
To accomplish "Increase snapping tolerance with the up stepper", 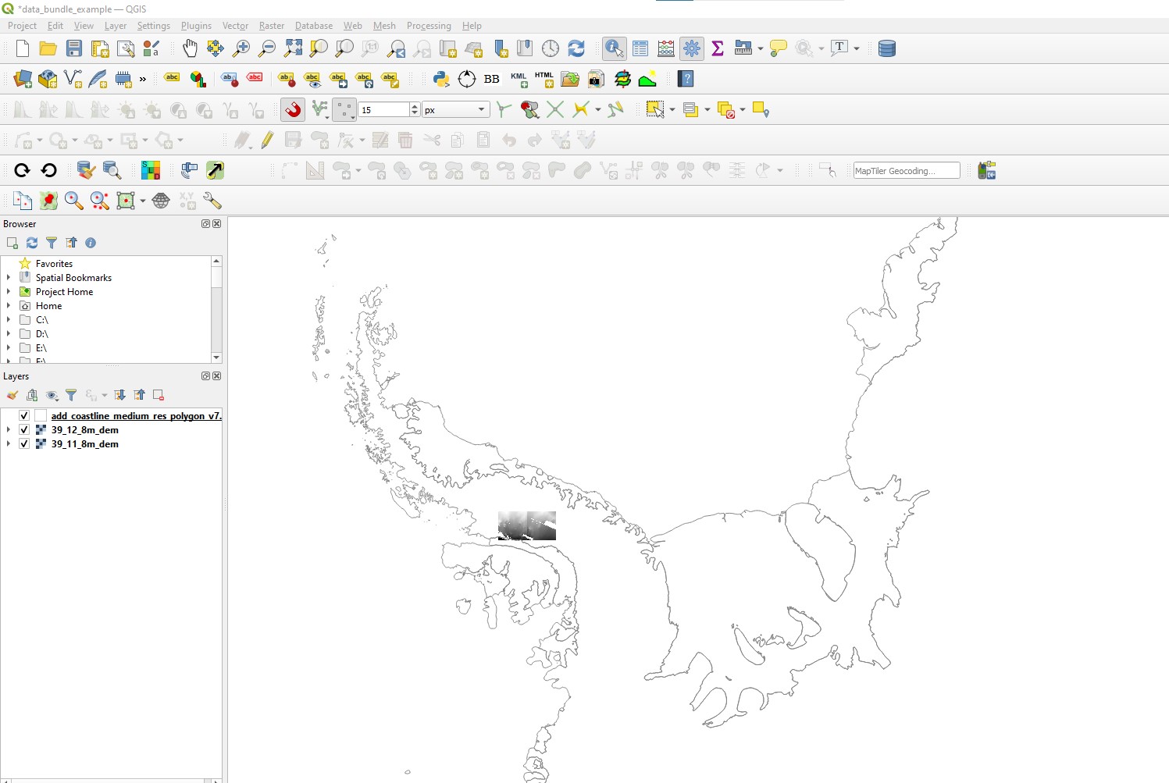I will [x=415, y=106].
